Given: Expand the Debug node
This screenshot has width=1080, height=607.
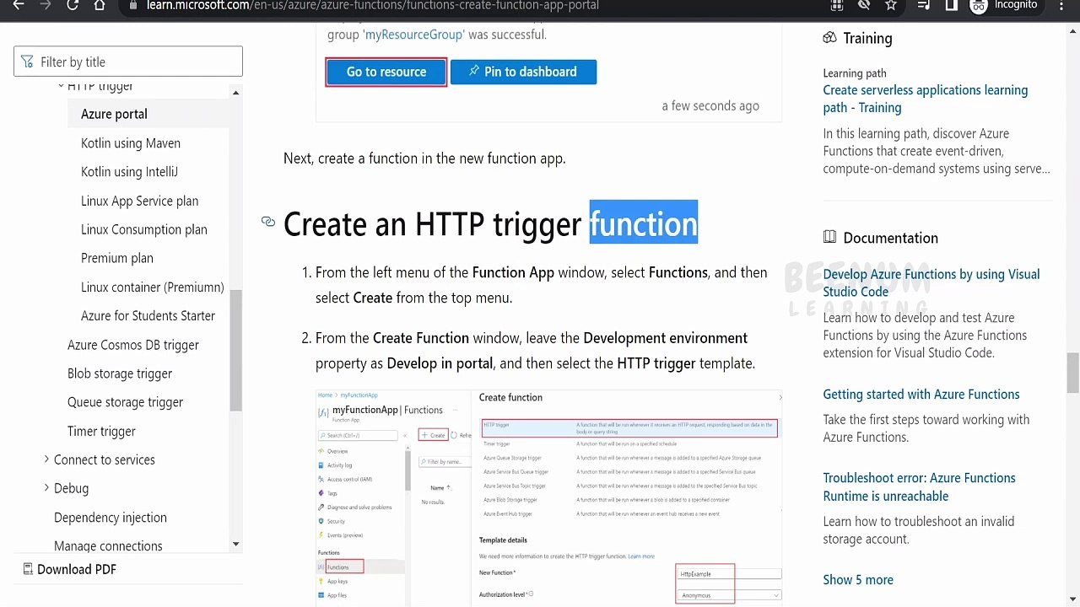Looking at the screenshot, I should tap(46, 488).
